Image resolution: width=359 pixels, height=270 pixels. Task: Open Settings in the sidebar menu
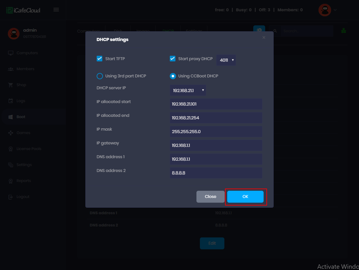point(24,165)
